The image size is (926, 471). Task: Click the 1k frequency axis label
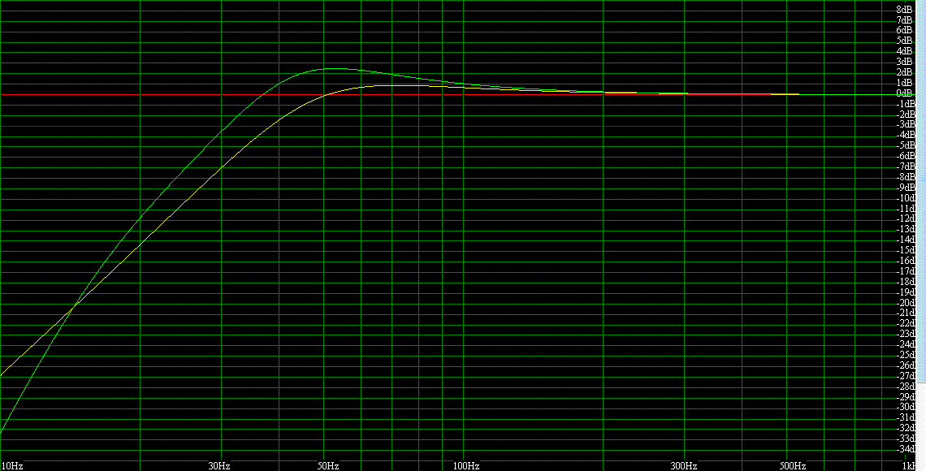pos(909,465)
